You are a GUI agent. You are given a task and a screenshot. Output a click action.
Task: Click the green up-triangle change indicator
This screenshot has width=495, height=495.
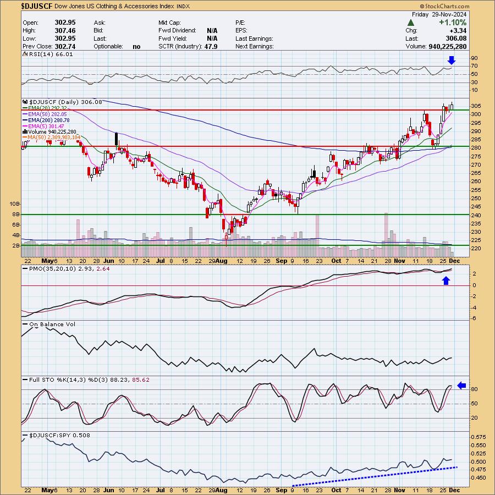(410, 23)
